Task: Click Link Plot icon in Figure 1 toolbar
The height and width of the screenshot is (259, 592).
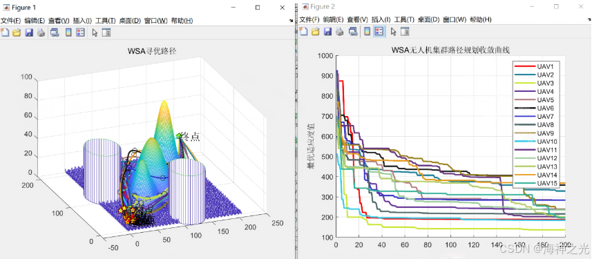Action: point(55,33)
